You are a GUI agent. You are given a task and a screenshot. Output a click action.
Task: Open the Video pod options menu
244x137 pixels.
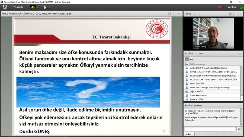point(239,14)
